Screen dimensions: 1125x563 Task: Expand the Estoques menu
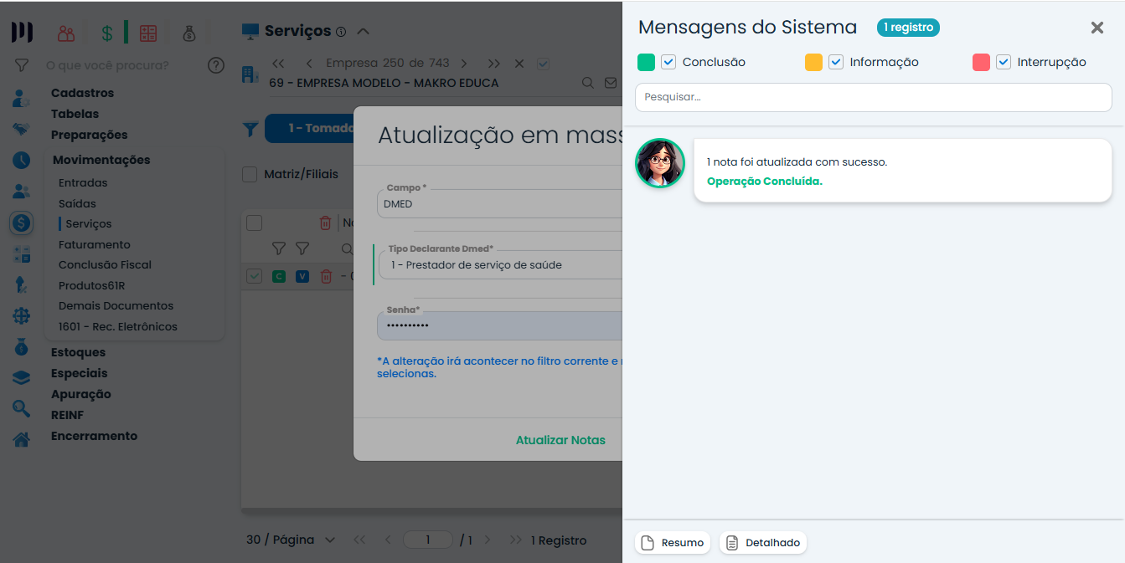pos(78,352)
